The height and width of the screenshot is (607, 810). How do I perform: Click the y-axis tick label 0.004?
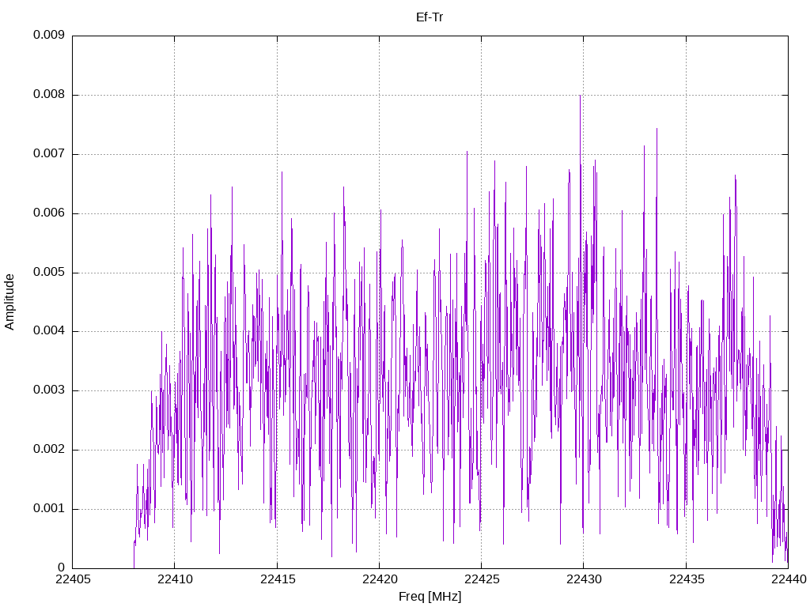[x=49, y=331]
